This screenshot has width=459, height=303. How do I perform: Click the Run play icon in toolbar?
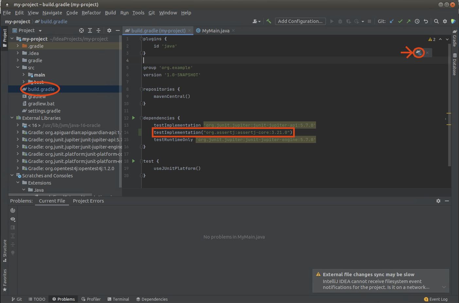tap(332, 21)
